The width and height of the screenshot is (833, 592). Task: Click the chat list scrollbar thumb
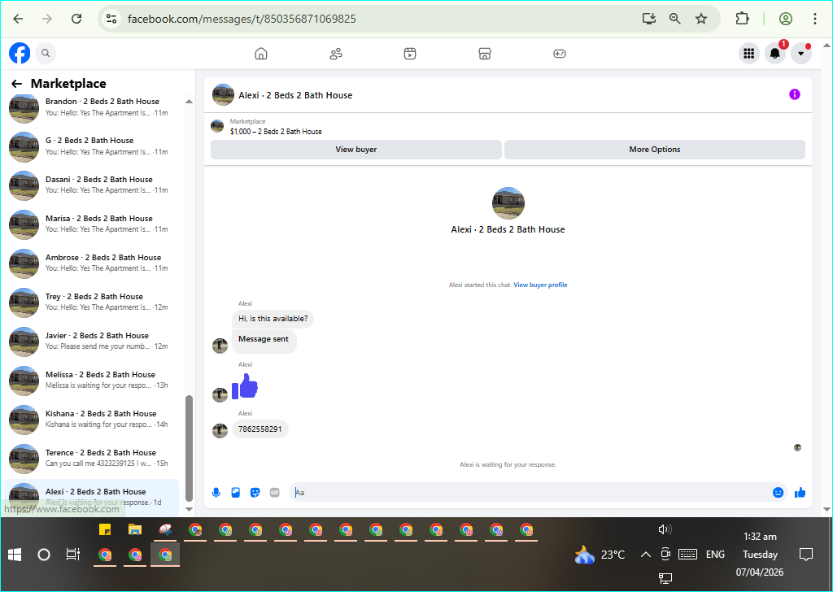pos(189,449)
